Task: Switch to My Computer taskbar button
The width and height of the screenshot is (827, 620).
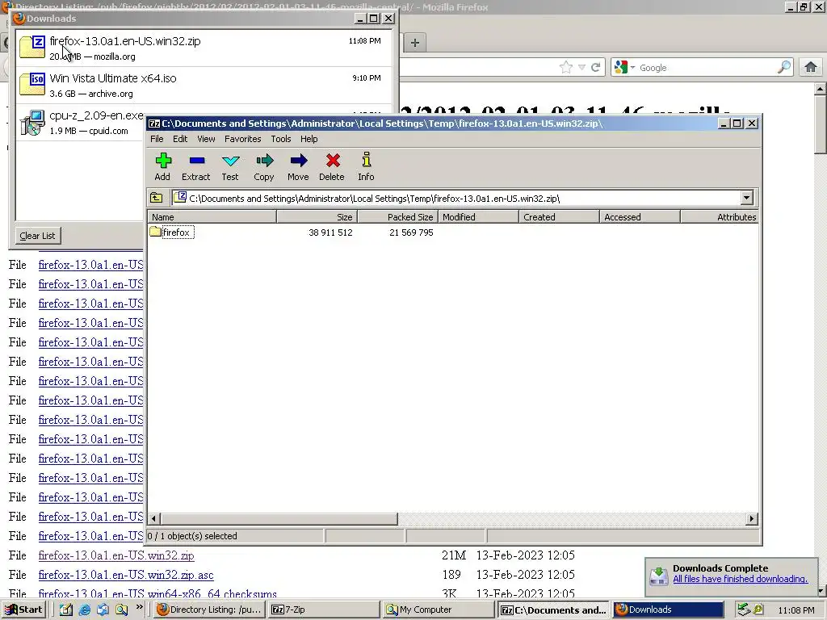Action: pyautogui.click(x=437, y=610)
